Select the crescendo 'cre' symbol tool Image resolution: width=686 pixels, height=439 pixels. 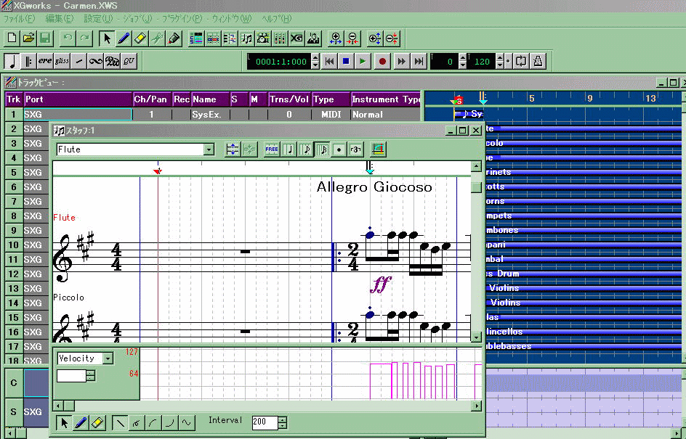click(46, 61)
